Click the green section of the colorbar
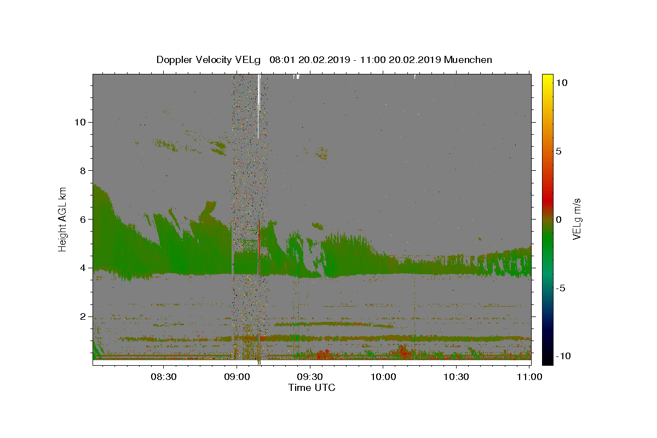The image size is (657, 438). [x=547, y=241]
